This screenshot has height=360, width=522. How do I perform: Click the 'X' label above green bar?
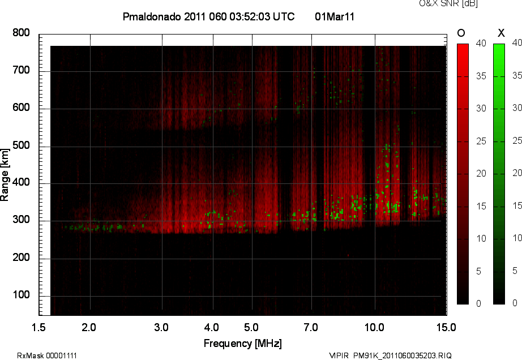point(500,33)
